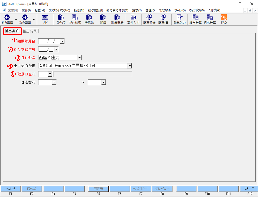258x197 pixels.
Task: Open the 納期年月日 date picker dropdown
Action: click(x=62, y=41)
